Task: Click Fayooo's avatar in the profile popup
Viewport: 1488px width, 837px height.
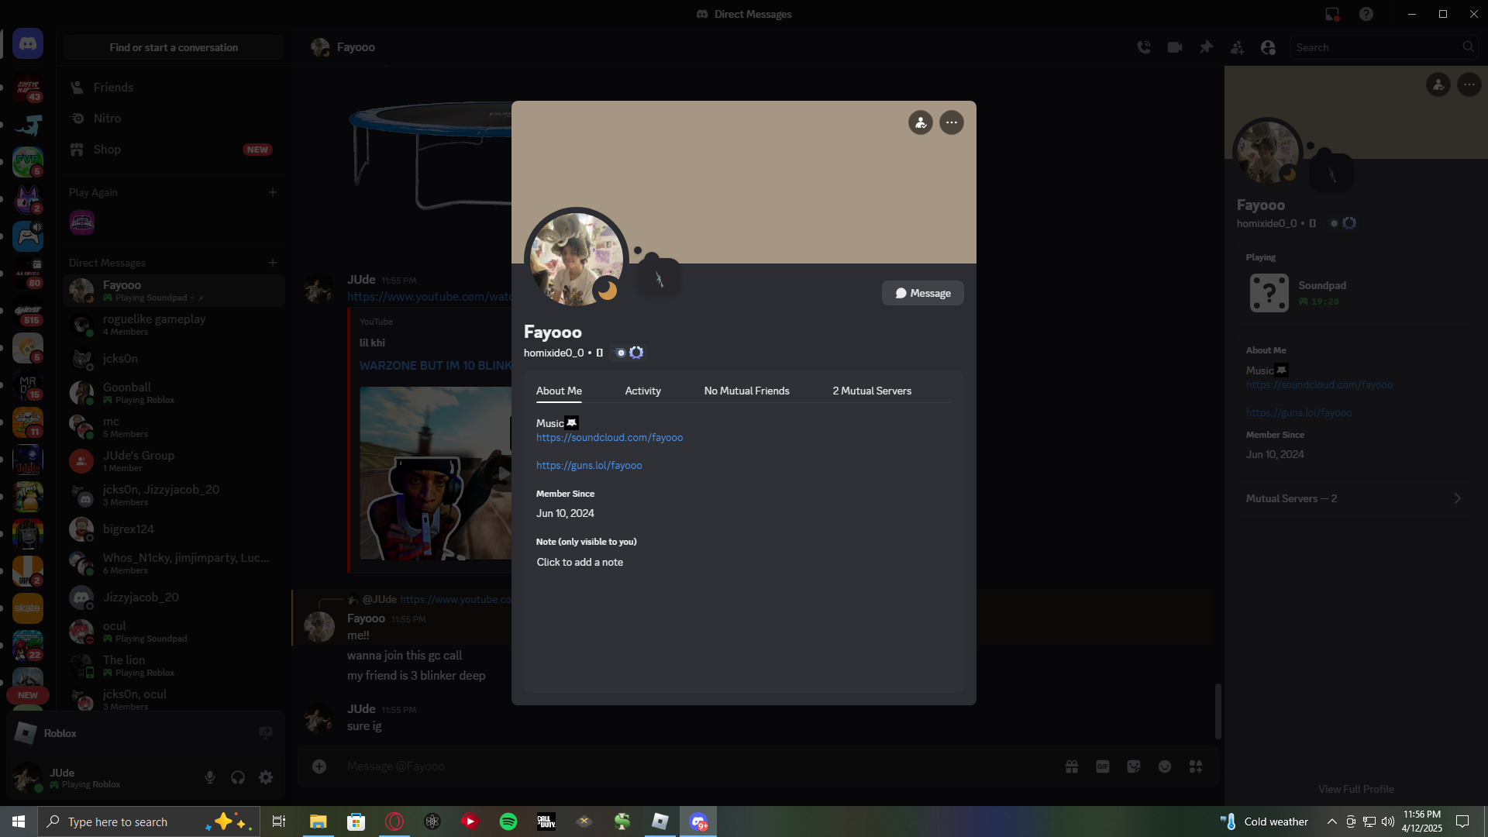Action: pyautogui.click(x=577, y=260)
